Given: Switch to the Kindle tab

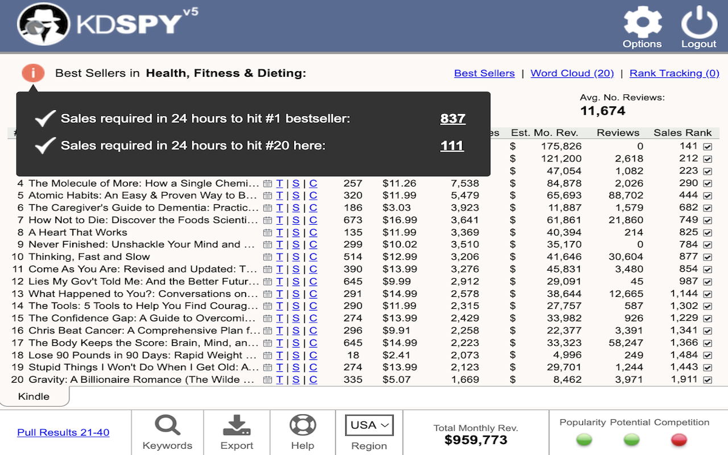Looking at the screenshot, I should (34, 396).
